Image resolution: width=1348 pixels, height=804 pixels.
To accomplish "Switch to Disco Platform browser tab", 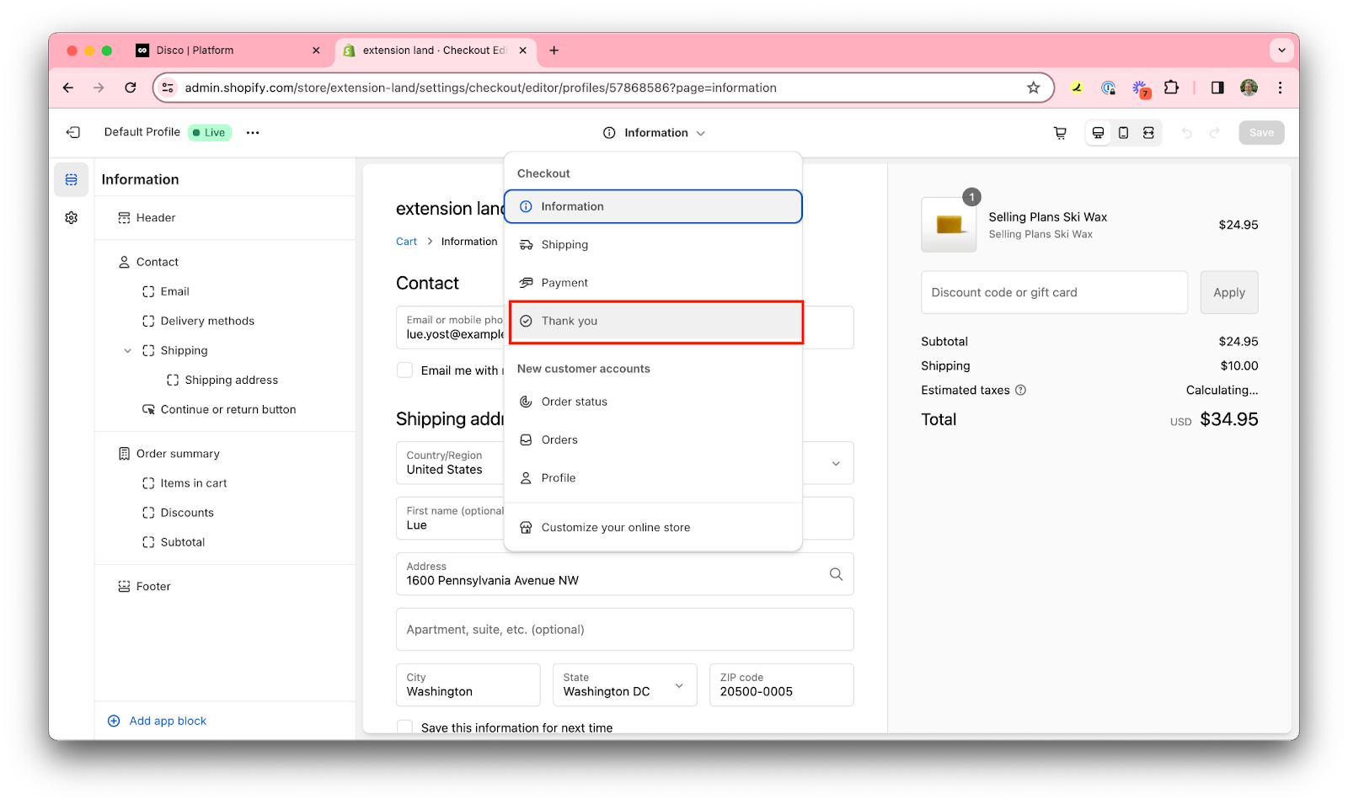I will pyautogui.click(x=227, y=51).
